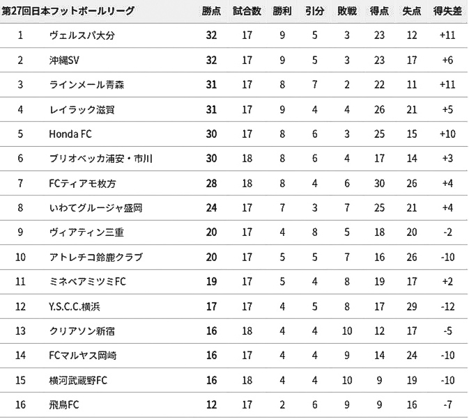
Task: Select ラインメール青森 team name
Action: coord(86,85)
